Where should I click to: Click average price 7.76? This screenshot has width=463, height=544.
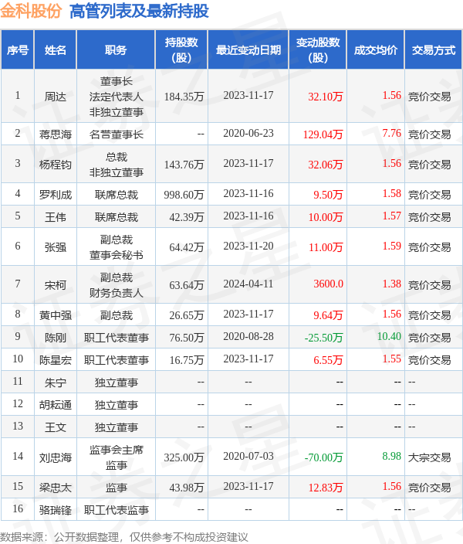(391, 133)
